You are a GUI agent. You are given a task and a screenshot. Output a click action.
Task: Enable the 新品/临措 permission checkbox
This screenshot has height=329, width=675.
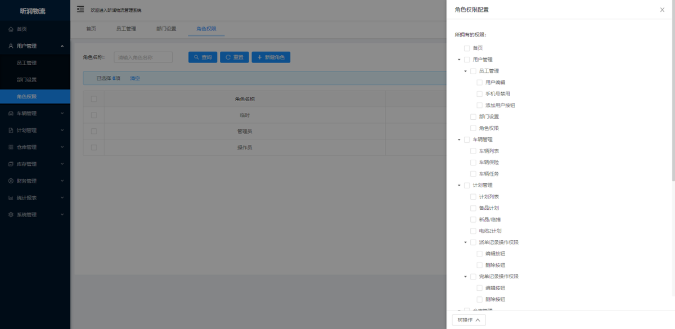pos(473,219)
